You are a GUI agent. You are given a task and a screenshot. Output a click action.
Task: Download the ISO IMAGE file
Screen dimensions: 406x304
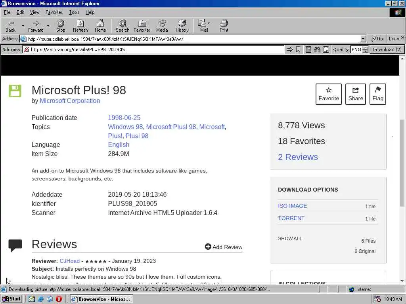tap(292, 206)
